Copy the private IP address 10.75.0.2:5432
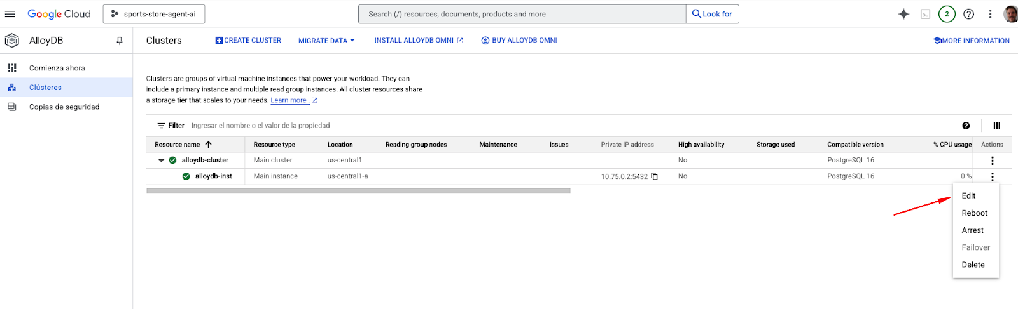1018x309 pixels. (654, 176)
